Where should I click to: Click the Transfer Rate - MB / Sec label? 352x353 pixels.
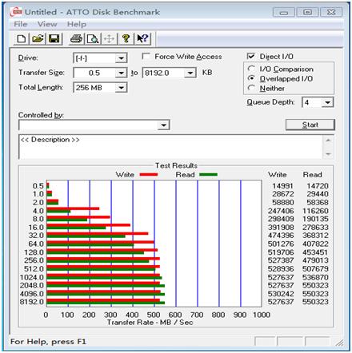pyautogui.click(x=150, y=323)
